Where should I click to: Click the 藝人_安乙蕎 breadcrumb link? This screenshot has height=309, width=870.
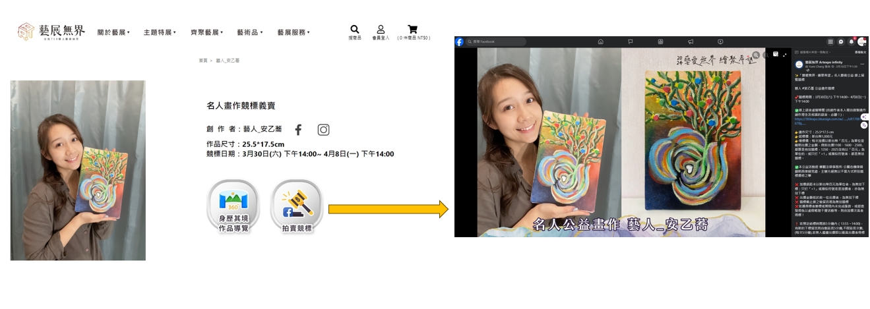click(x=228, y=61)
